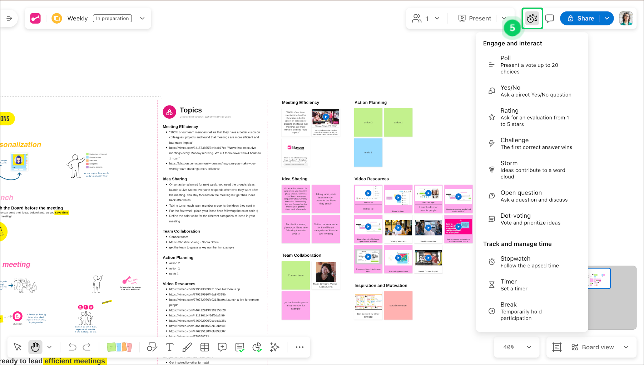Image resolution: width=644 pixels, height=365 pixels.
Task: Insert a table from toolbar
Action: tap(205, 347)
